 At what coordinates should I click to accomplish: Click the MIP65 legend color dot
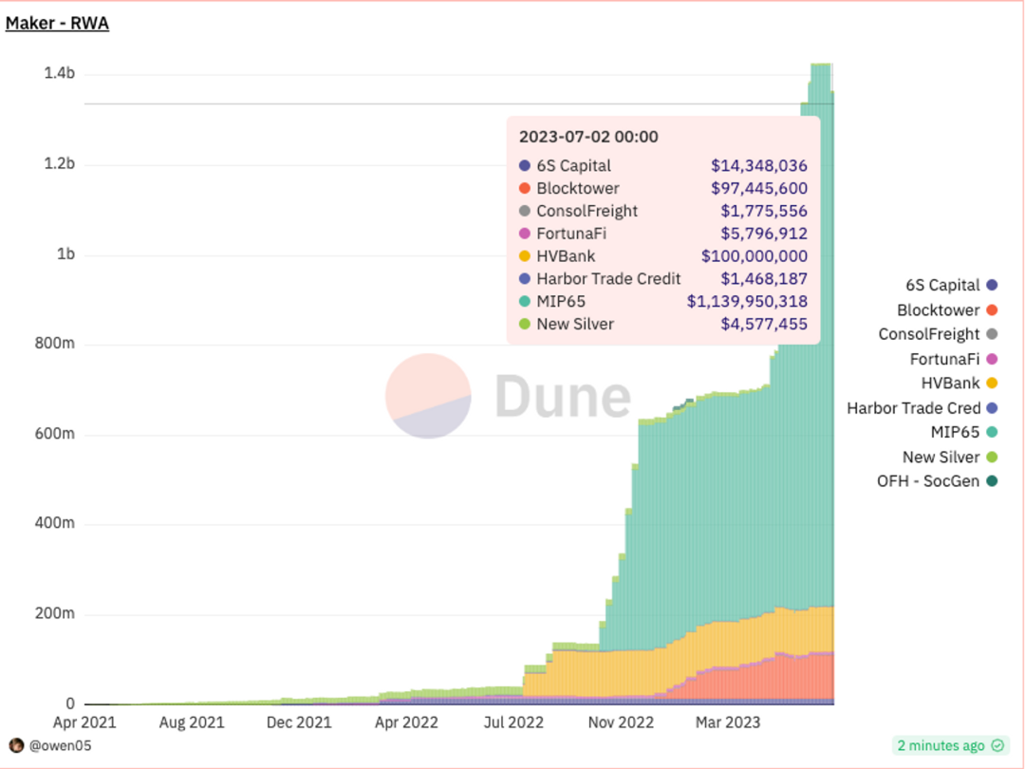pos(992,432)
